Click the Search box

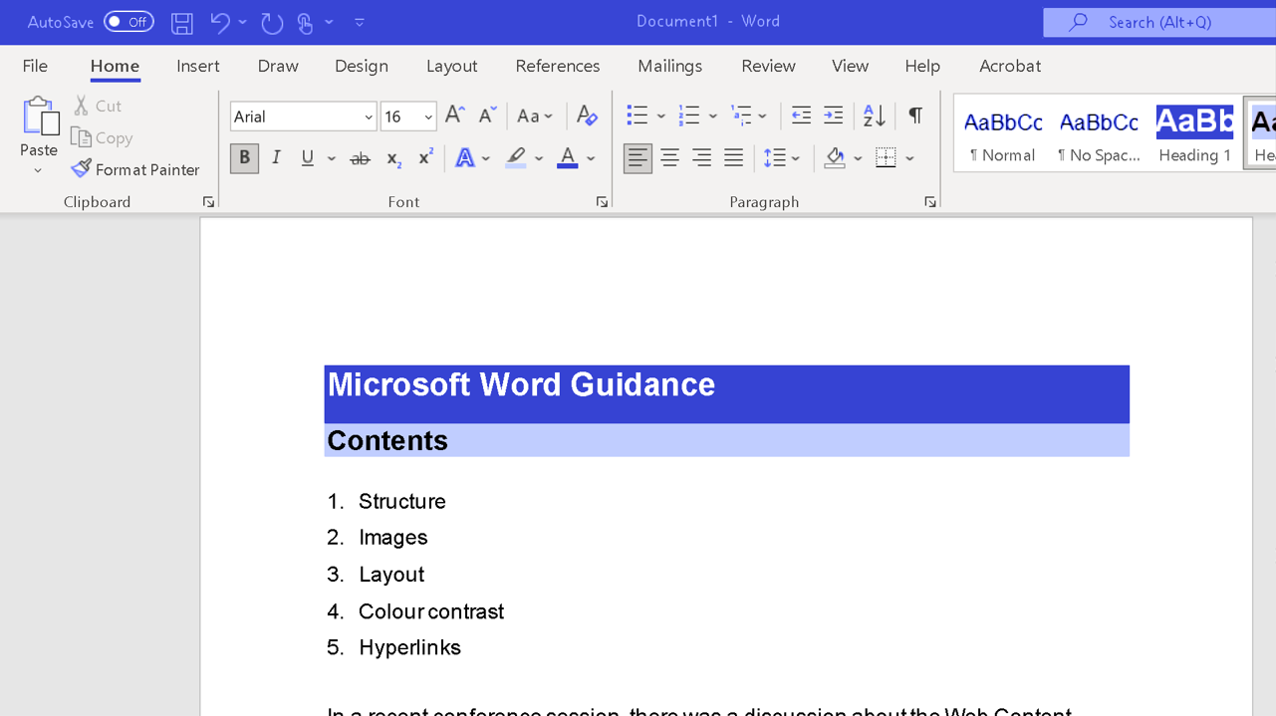1159,22
